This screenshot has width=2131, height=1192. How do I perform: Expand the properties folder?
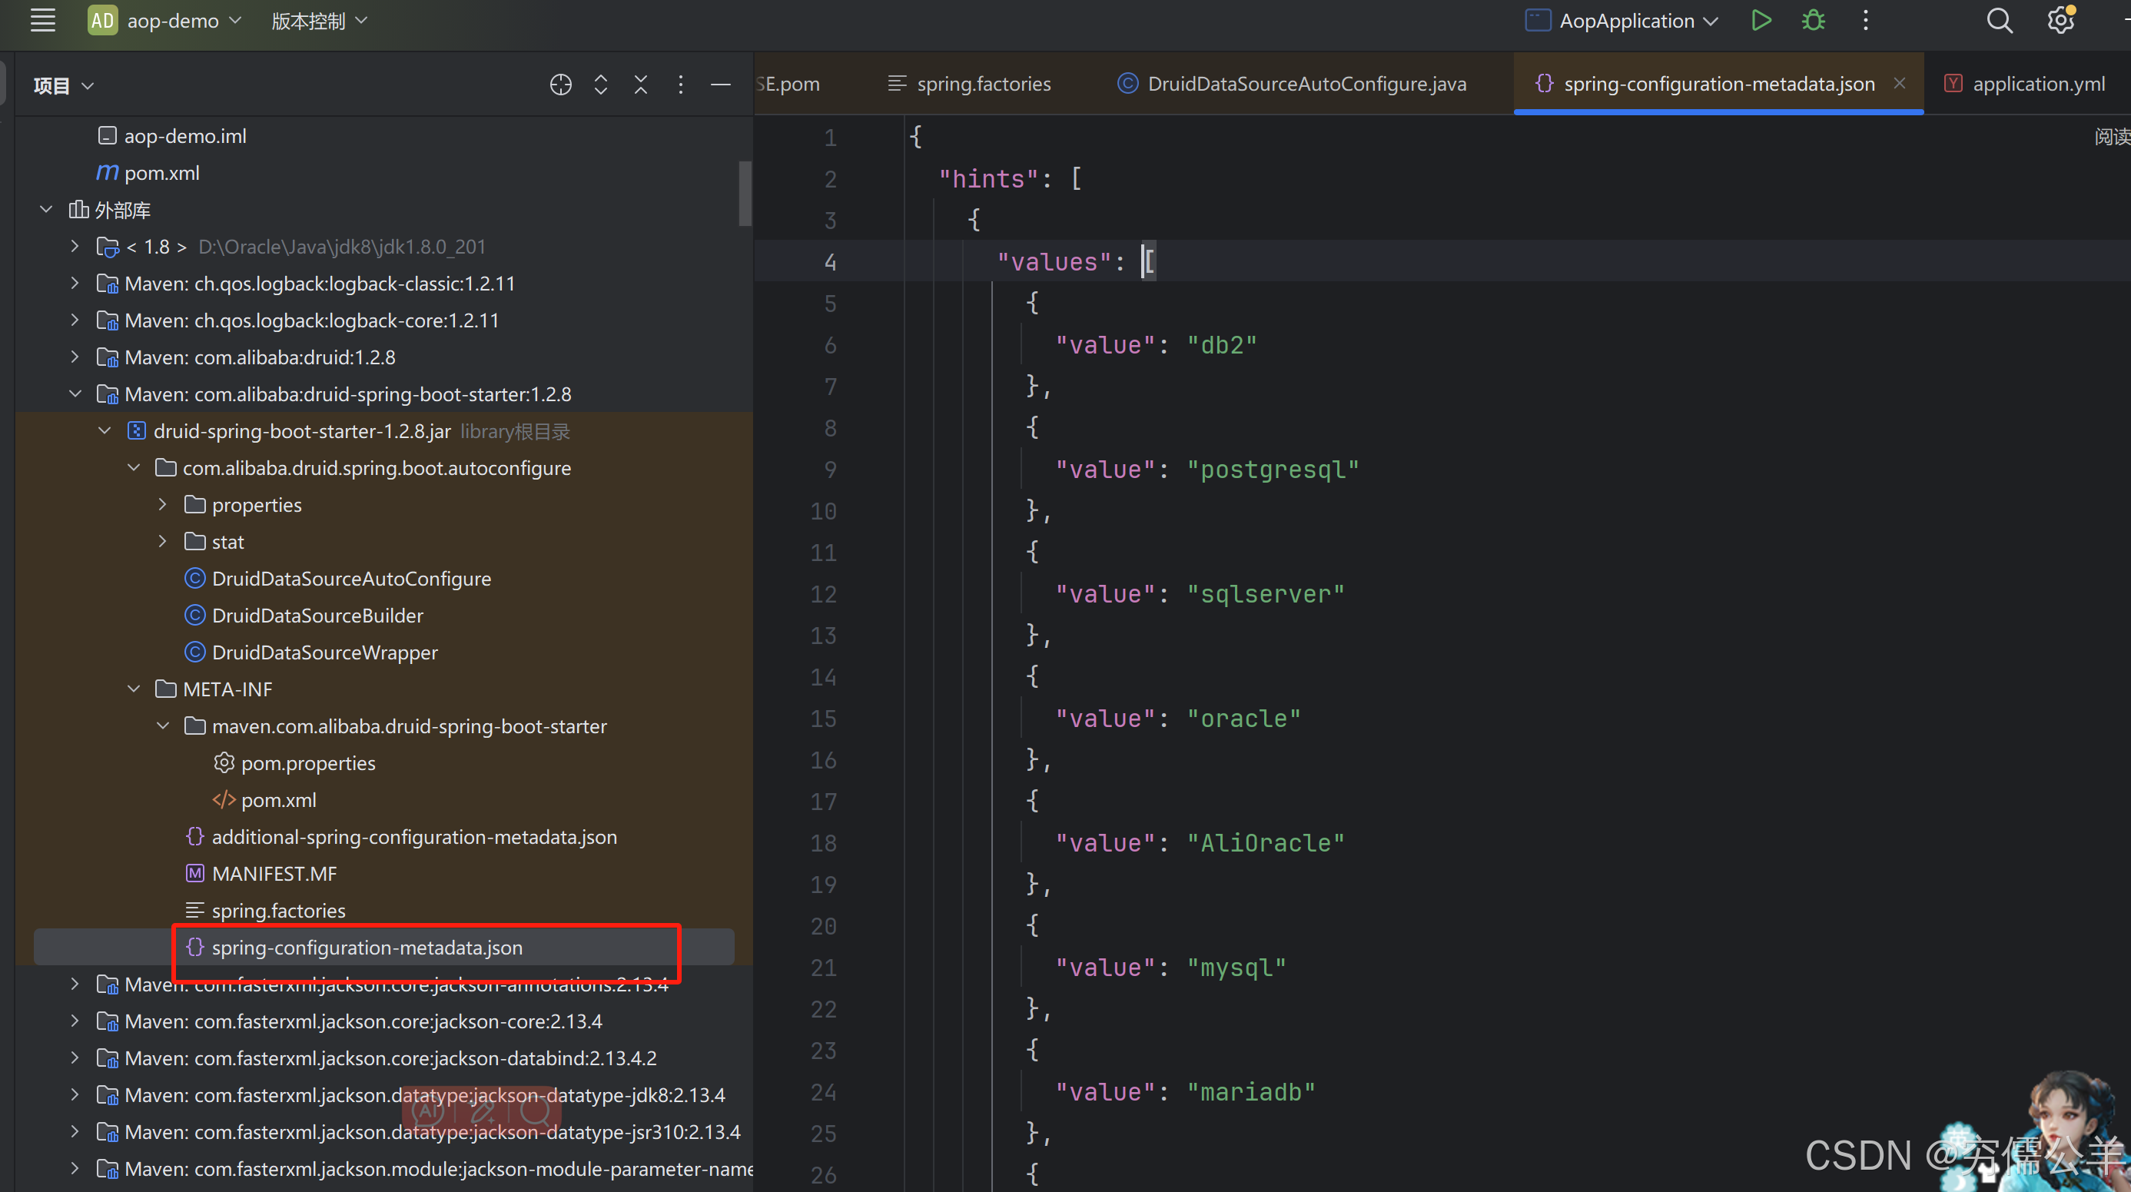[x=163, y=505]
